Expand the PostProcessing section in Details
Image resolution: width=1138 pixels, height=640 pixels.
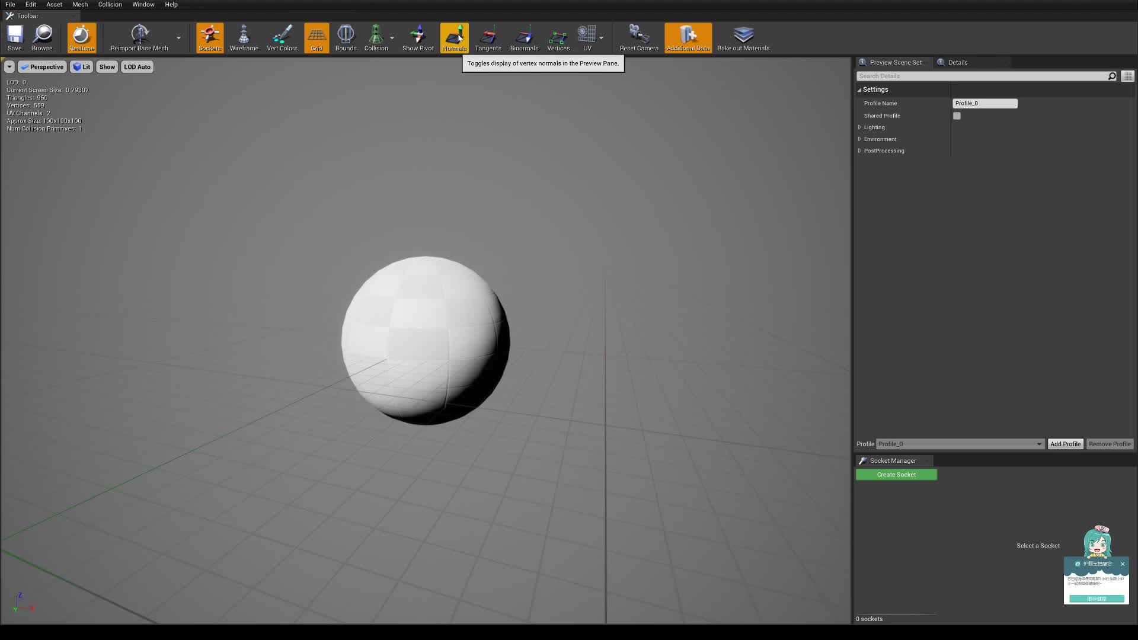860,150
